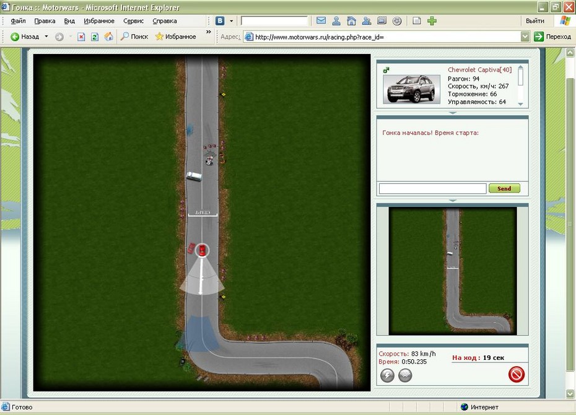Click the page scrollbar down arrow

click(x=570, y=394)
